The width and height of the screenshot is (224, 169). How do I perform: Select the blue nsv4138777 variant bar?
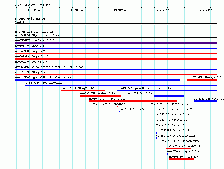coord(167,91)
